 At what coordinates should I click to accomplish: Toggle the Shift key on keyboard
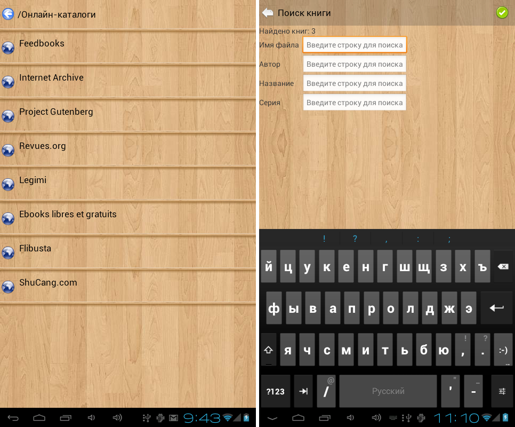point(269,350)
